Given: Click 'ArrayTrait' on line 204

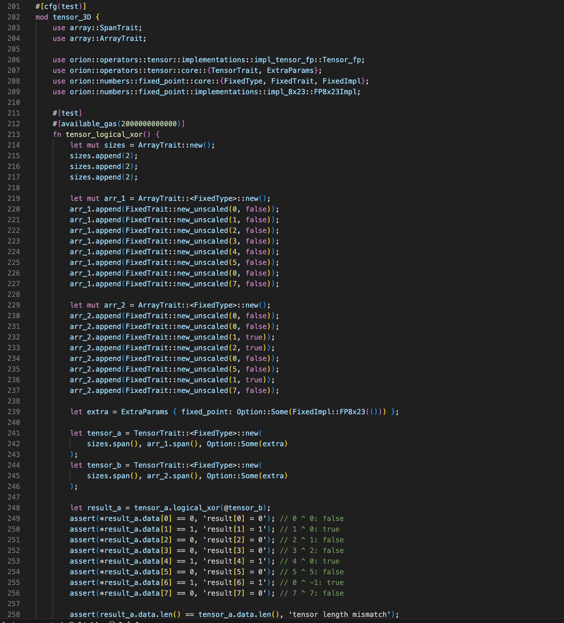Looking at the screenshot, I should 121,38.
